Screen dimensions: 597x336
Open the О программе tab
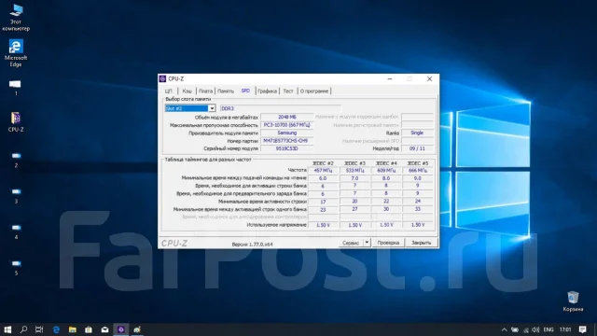pos(314,91)
